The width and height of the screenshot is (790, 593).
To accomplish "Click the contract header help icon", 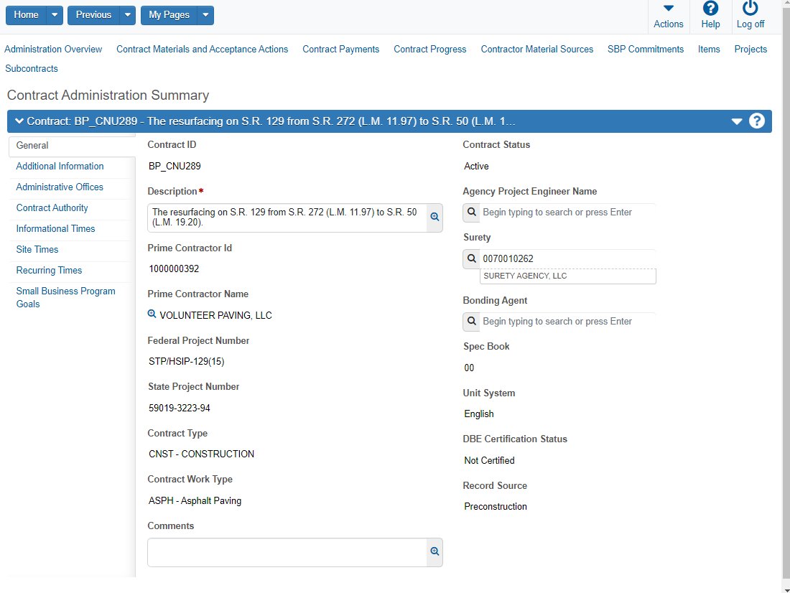I will pos(756,121).
